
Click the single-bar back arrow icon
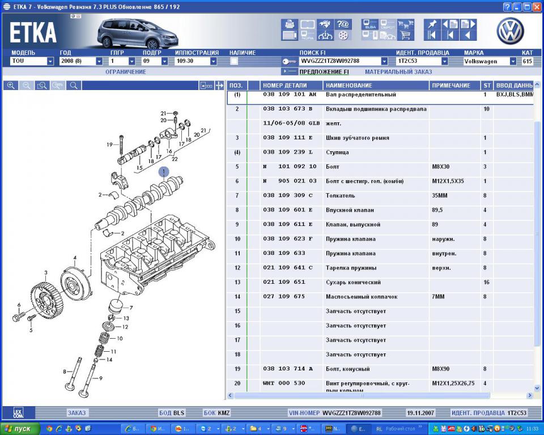pos(450,35)
